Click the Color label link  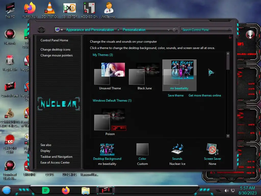coord(142,159)
